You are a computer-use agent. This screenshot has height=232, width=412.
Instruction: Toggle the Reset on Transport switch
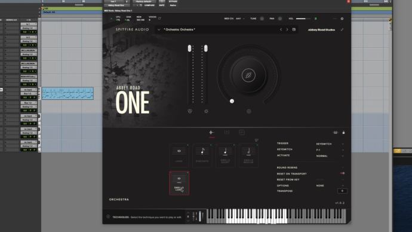tap(342, 173)
